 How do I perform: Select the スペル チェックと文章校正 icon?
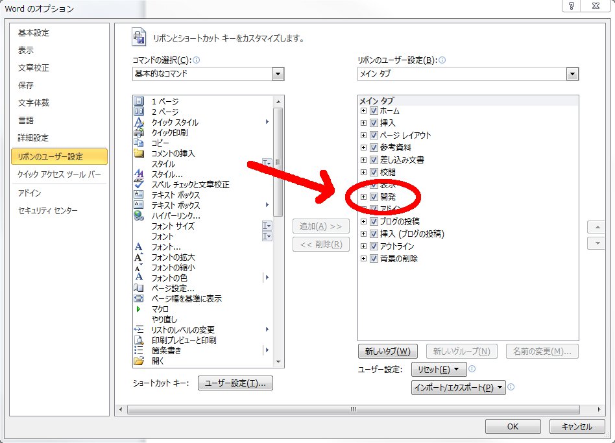click(138, 184)
